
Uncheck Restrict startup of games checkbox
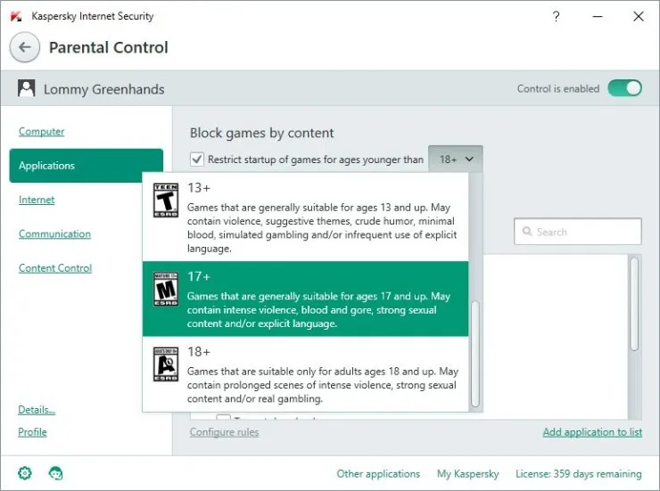197,160
